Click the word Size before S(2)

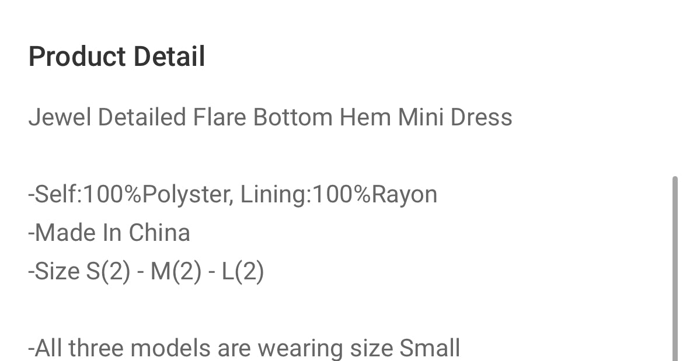[57, 271]
